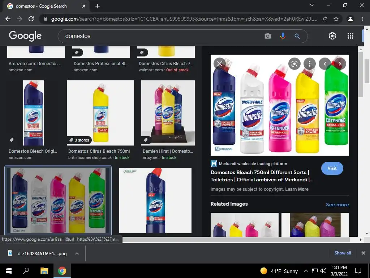The height and width of the screenshot is (278, 370).
Task: Open britishcornershop.co.uk source link
Action: tap(90, 157)
